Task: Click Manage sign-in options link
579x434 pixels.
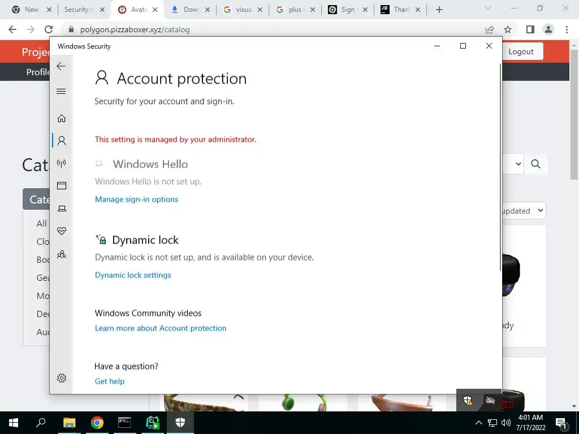Action: (x=137, y=199)
